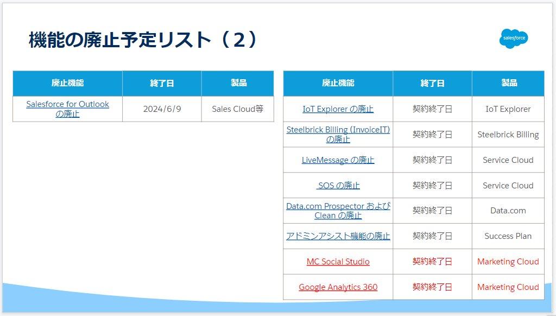Open the MC Social Studio link
556x316 pixels.
point(338,262)
